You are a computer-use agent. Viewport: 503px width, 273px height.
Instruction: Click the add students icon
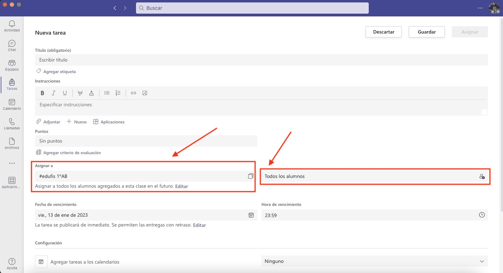pos(482,177)
